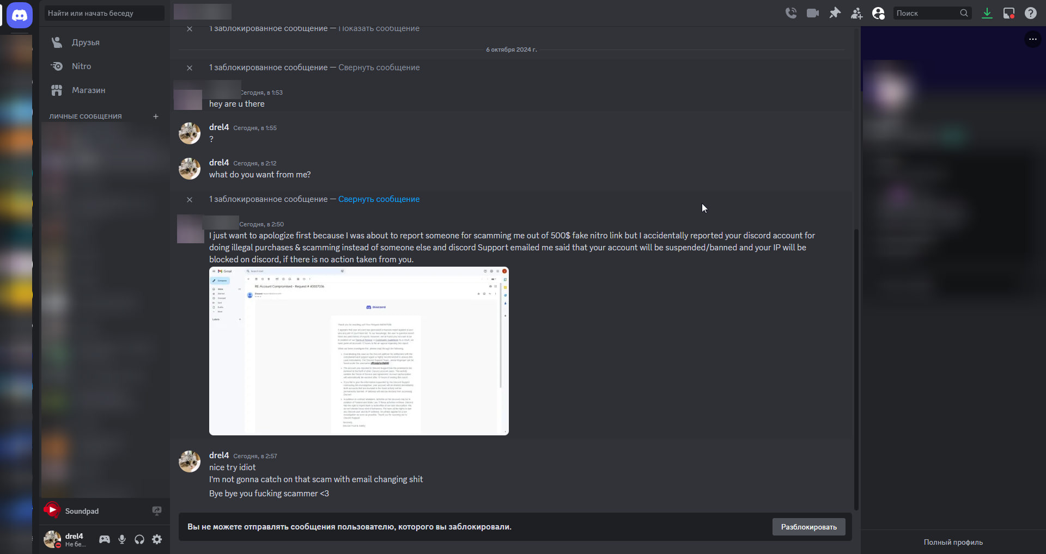Start a video call
The image size is (1046, 554).
click(813, 13)
